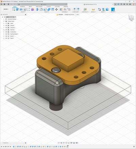Open the Insert panel label
This screenshot has width=136, height=149.
tap(103, 12)
